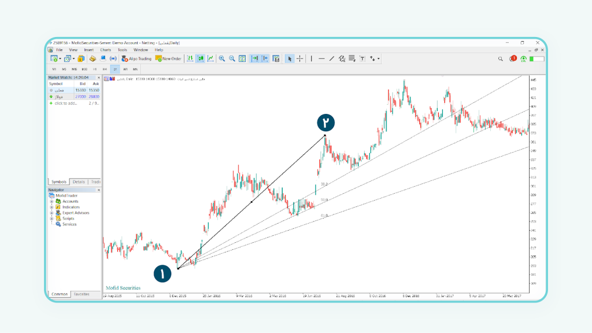Switch to the Details tab
This screenshot has height=333, width=592.
tap(79, 182)
